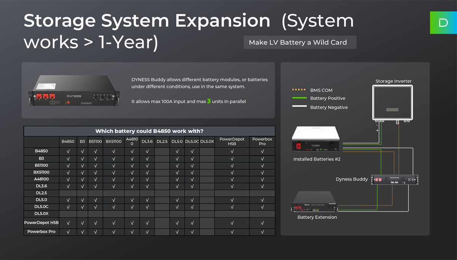Click the DL5.0 row label
This screenshot has width=457, height=260.
coord(41,200)
